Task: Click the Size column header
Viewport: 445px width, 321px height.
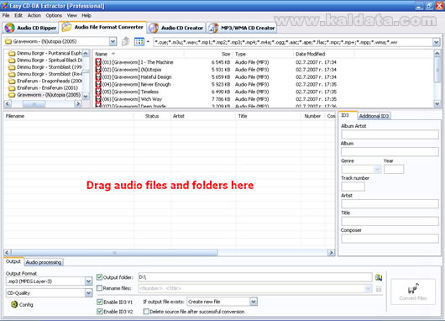Action: (208, 54)
